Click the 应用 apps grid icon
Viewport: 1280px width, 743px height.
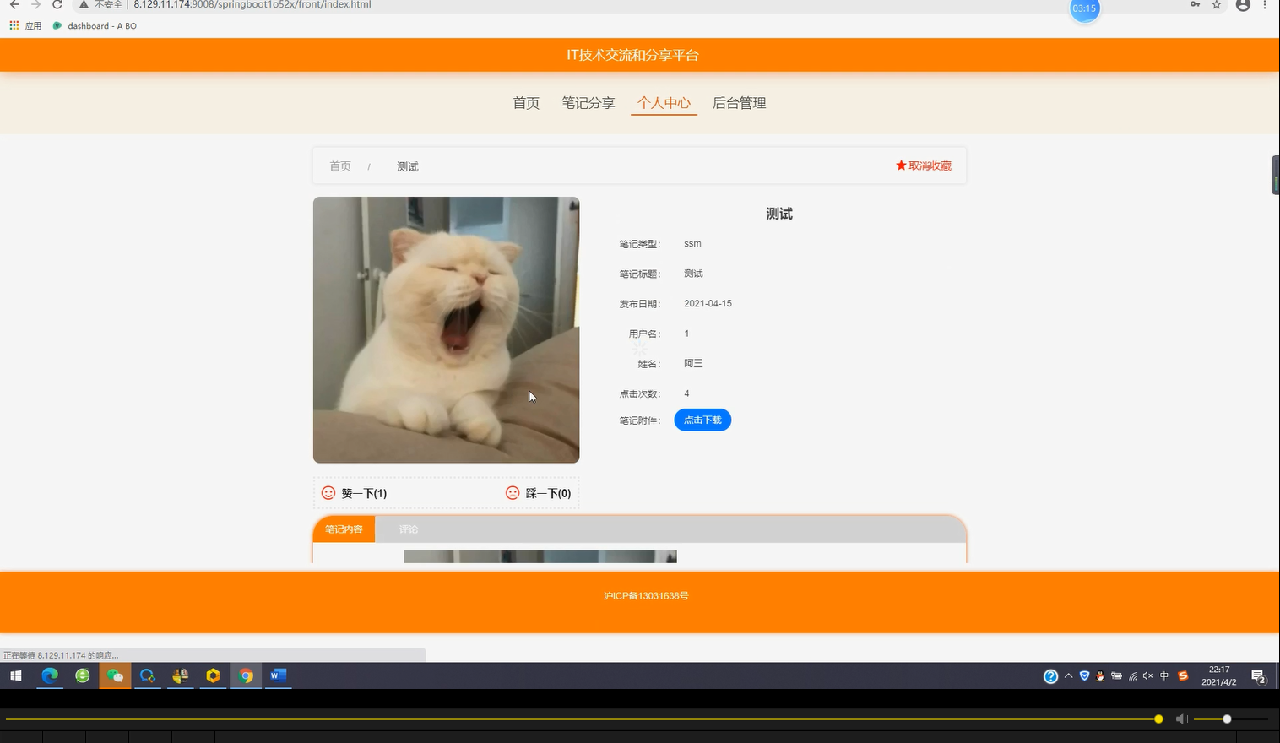click(14, 25)
